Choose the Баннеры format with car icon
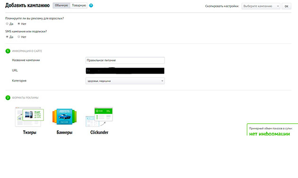The image size is (298, 178). pos(64,117)
